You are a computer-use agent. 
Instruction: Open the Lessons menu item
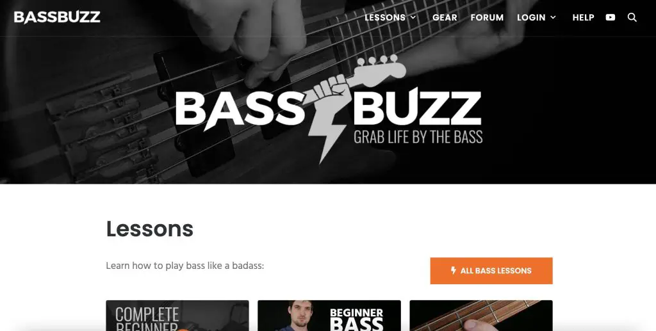tap(385, 17)
